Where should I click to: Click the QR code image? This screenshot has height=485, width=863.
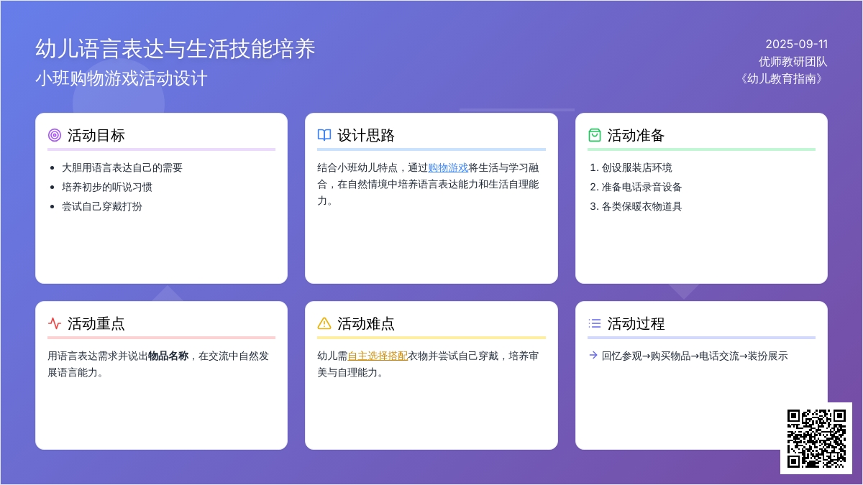coord(816,438)
